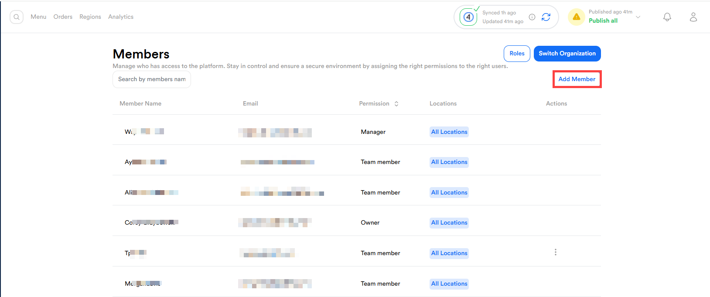Screen dimensions: 710x297
Task: Open the three-dot actions menu in row five
Action: tap(555, 253)
